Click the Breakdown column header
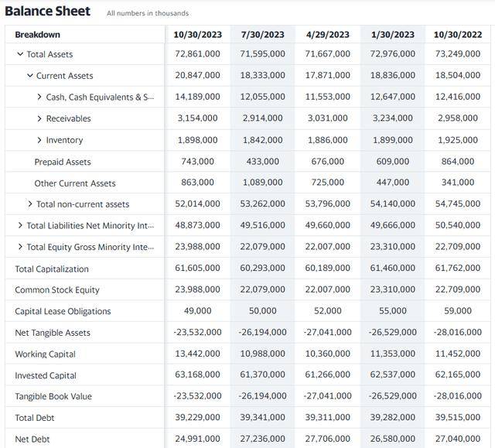This screenshot has height=448, width=495. (38, 34)
